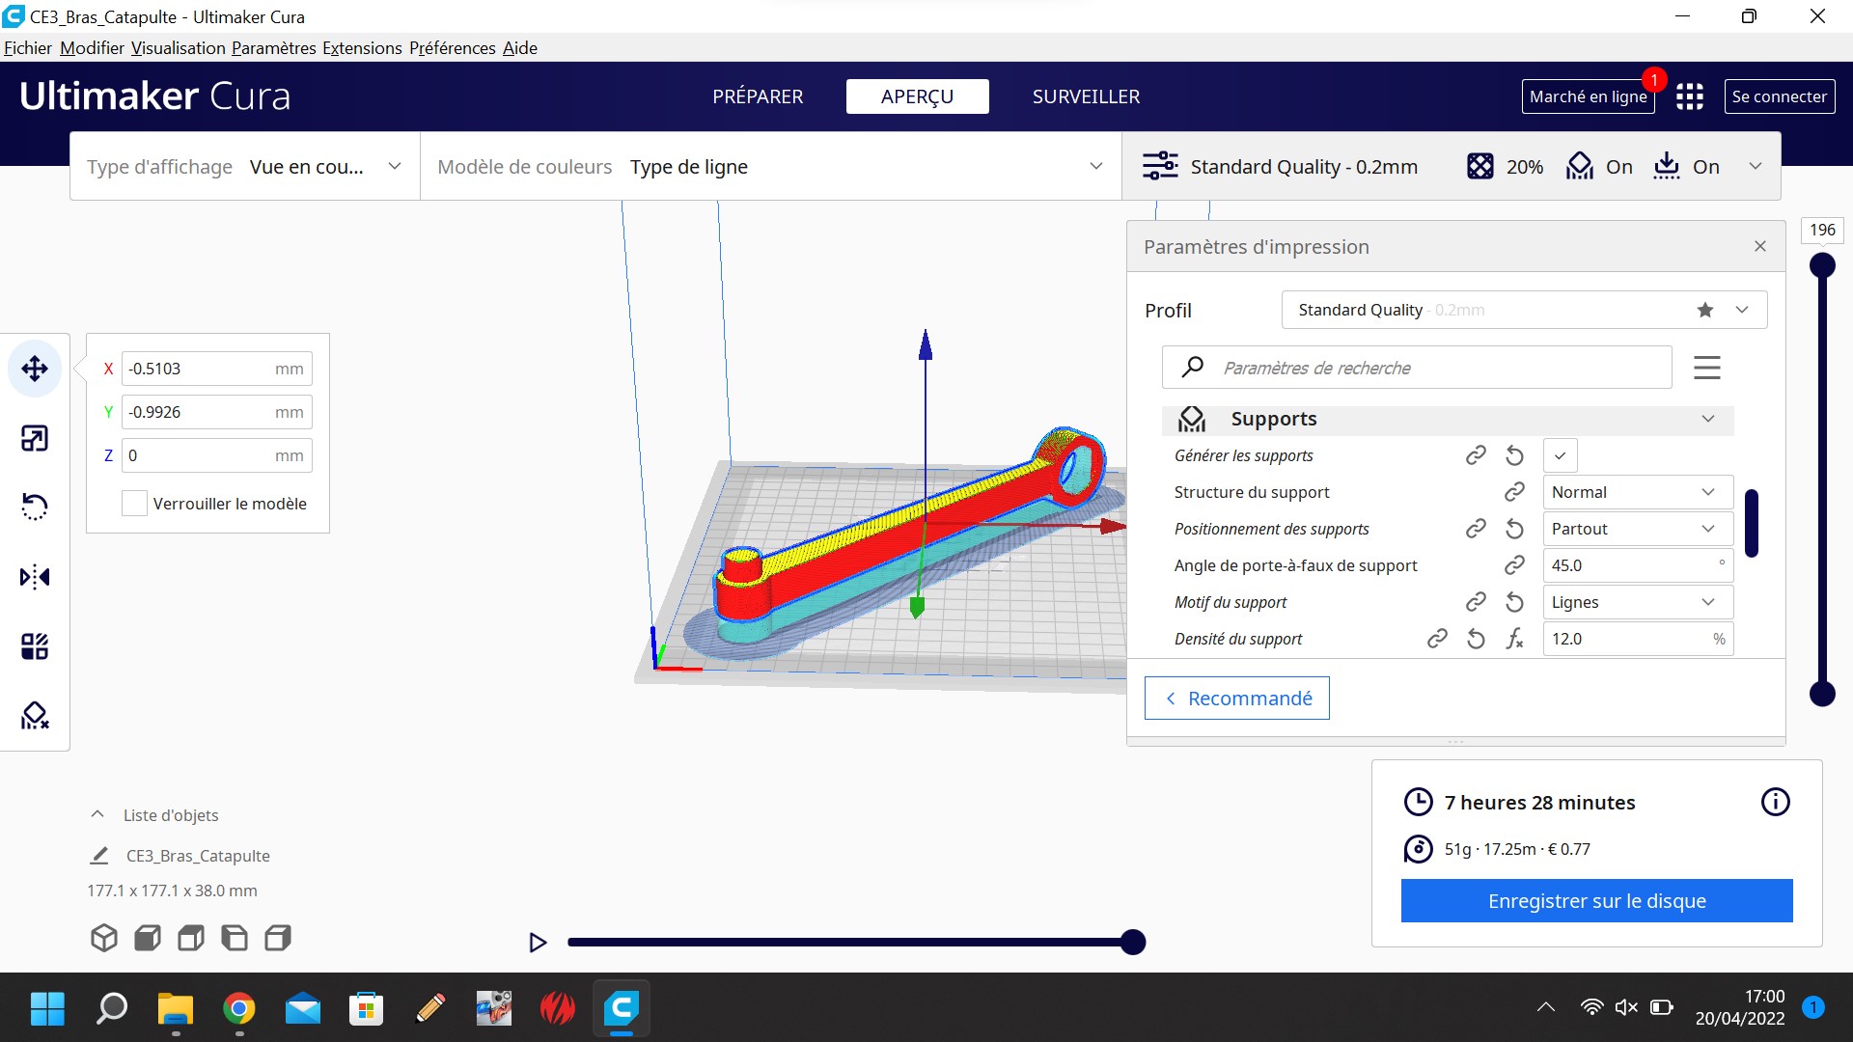Select the Support Blocker tool

pyautogui.click(x=35, y=716)
